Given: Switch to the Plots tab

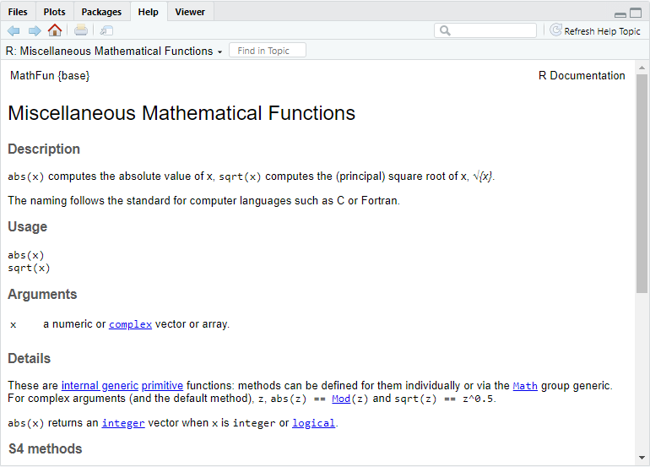Looking at the screenshot, I should coord(54,12).
